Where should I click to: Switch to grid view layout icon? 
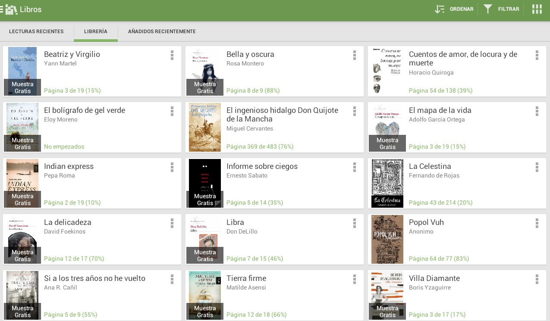pos(537,9)
